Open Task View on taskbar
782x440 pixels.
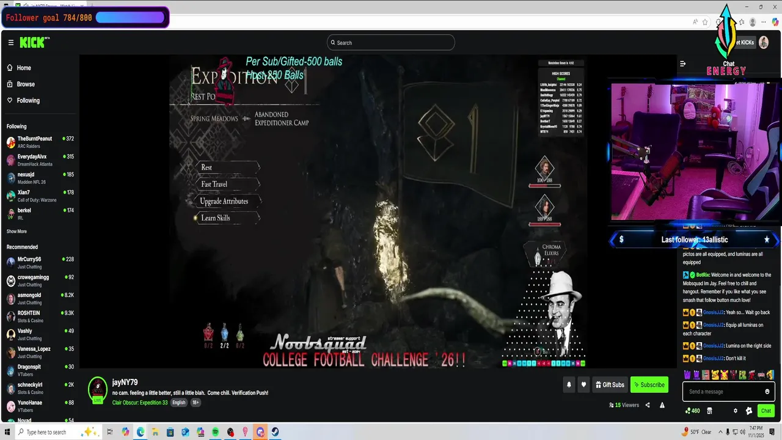coord(111,432)
